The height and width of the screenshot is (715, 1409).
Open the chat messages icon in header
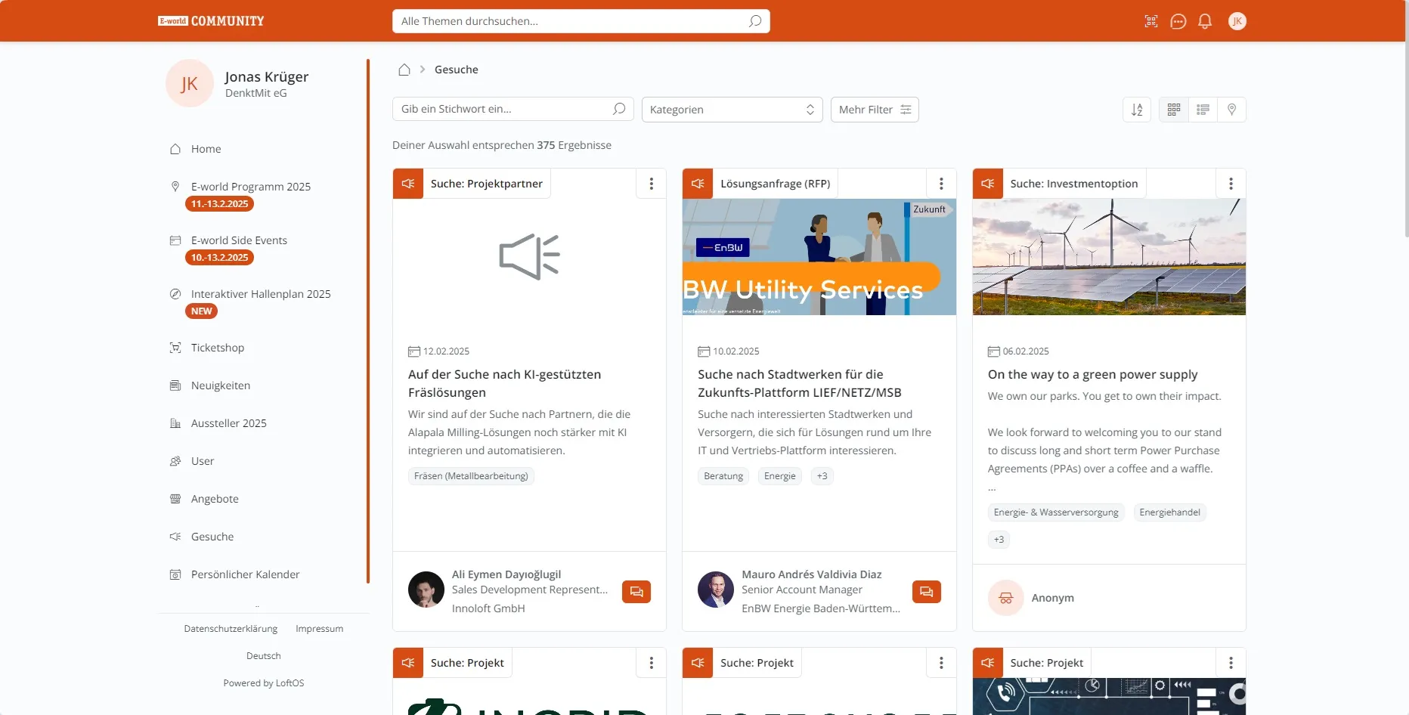pyautogui.click(x=1178, y=21)
